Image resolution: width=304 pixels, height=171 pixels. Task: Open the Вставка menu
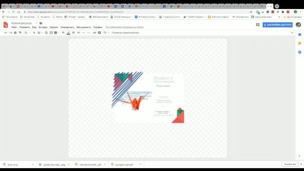click(x=43, y=28)
